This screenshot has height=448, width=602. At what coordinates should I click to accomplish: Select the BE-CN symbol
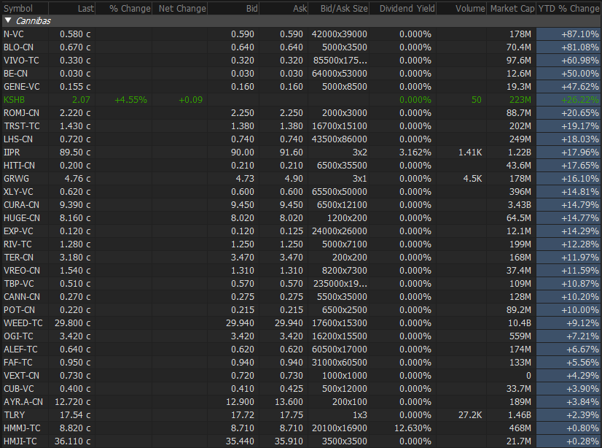click(15, 74)
